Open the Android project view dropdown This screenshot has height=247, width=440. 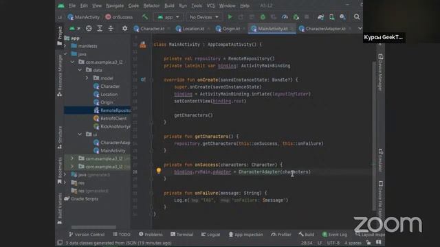click(x=74, y=29)
